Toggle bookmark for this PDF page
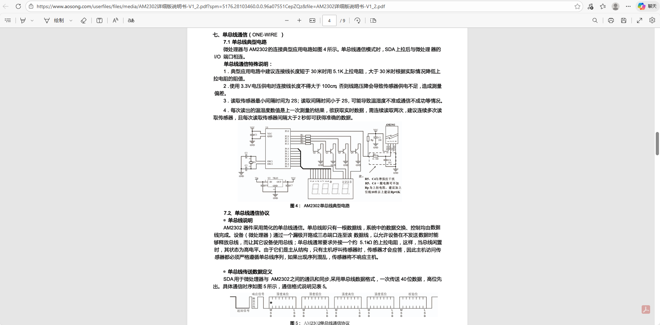 tap(577, 6)
